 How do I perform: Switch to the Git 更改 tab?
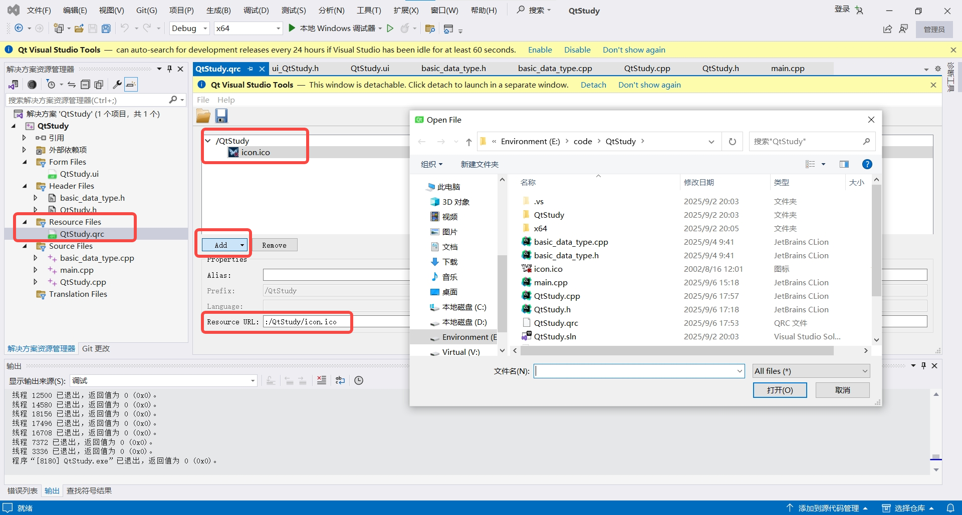point(96,349)
